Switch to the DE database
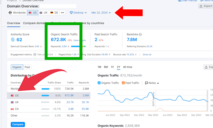This screenshot has height=128, width=213. tap(54, 13)
